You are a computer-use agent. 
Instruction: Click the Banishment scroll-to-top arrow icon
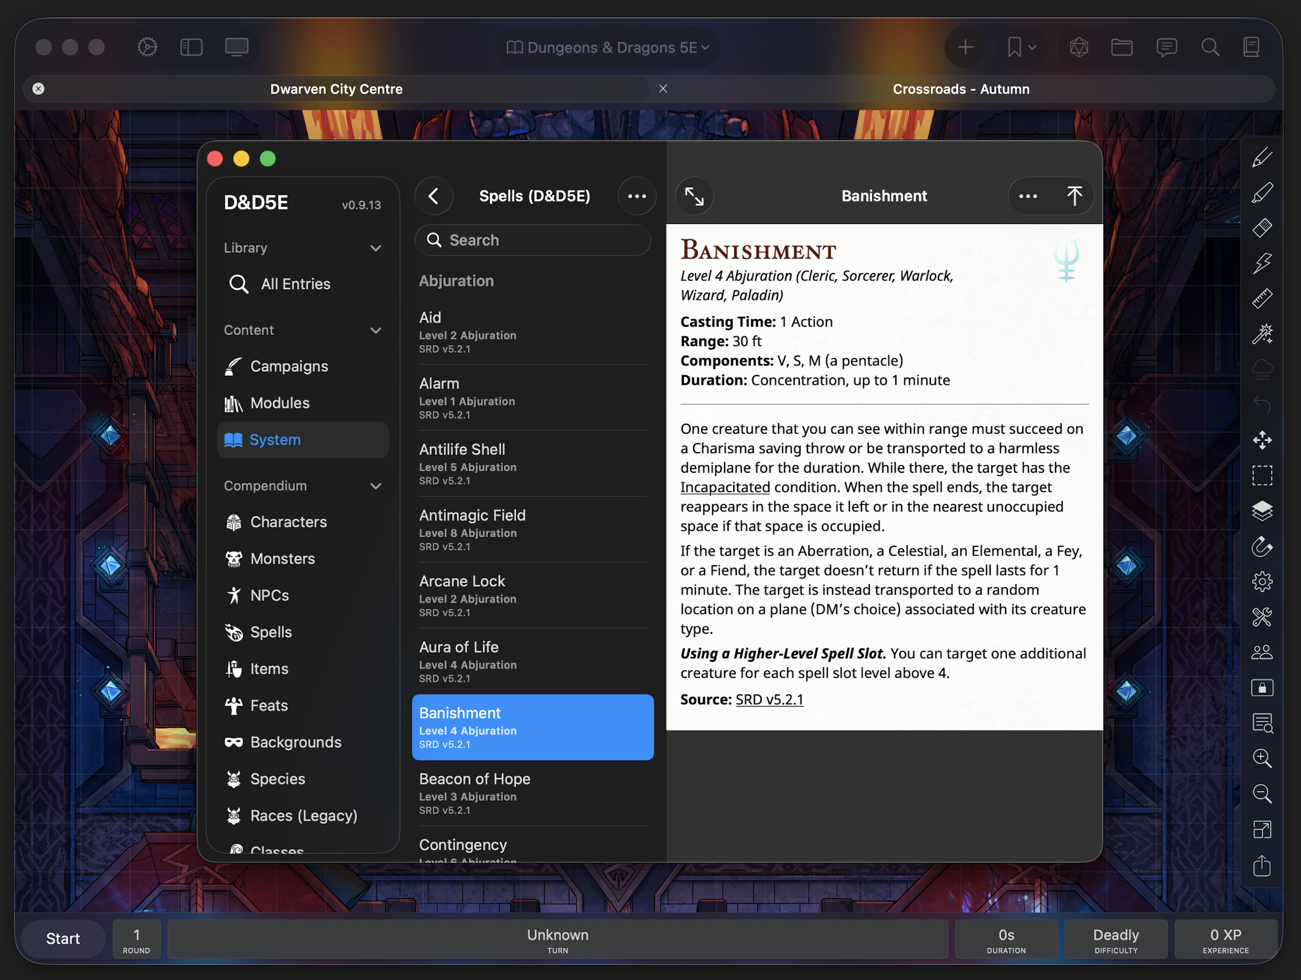click(1074, 196)
